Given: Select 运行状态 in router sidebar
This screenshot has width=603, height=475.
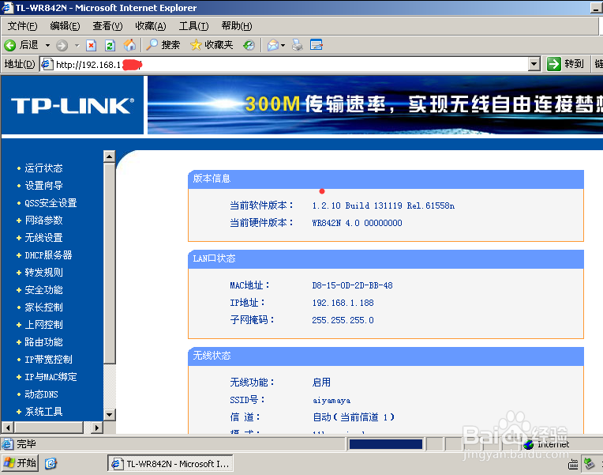Looking at the screenshot, I should (43, 168).
